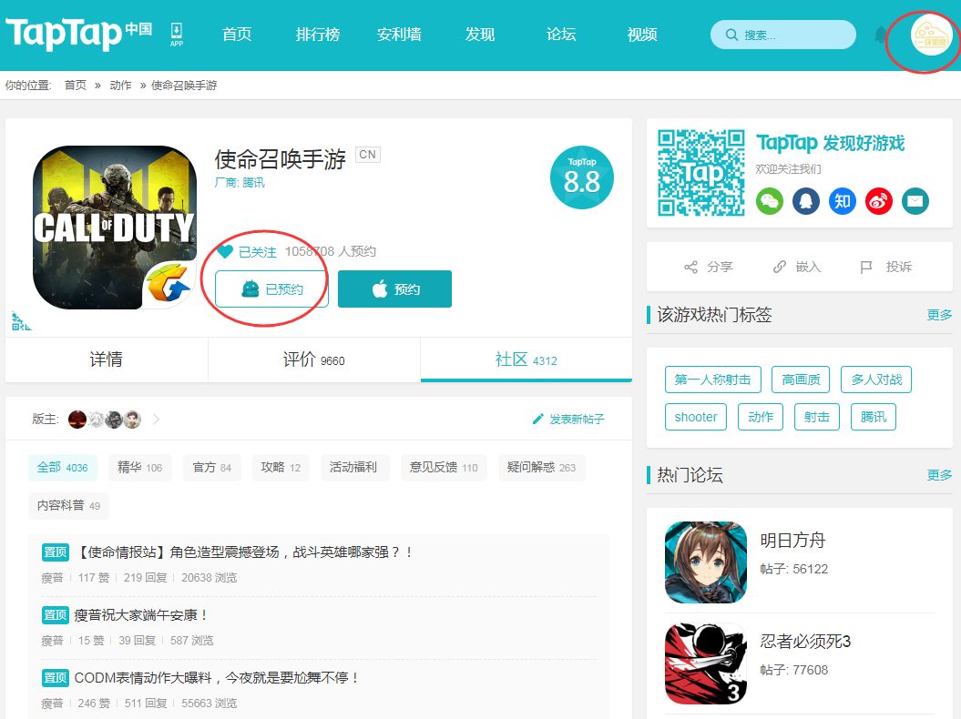
Task: Select the 腾讯 tag
Action: pos(874,417)
